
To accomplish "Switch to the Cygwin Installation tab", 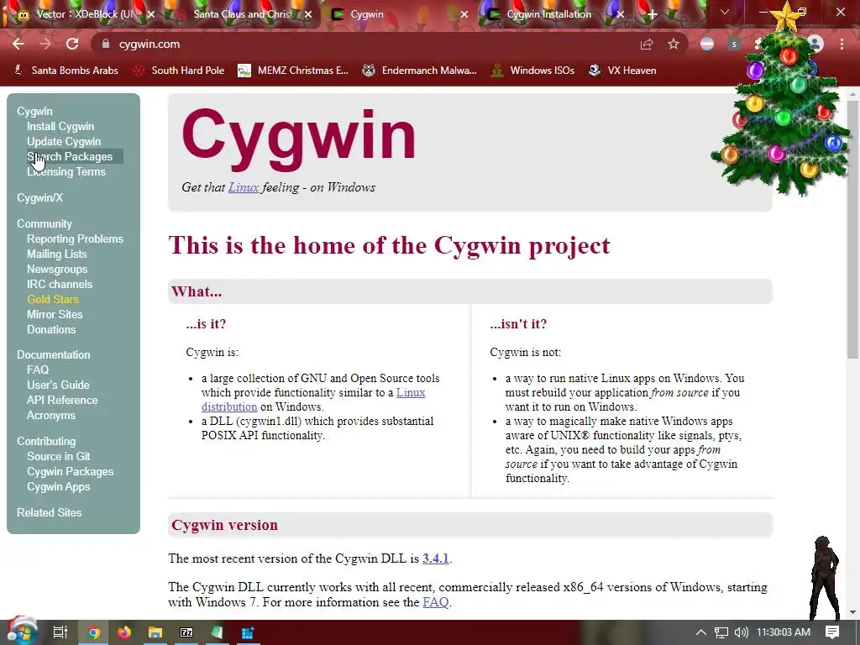I will pos(548,14).
